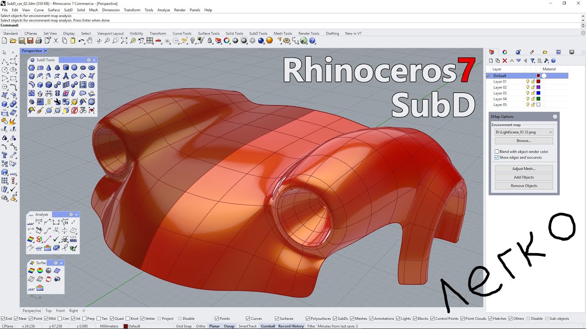Switch to the Top viewport tab
The height and width of the screenshot is (329, 586).
point(49,311)
